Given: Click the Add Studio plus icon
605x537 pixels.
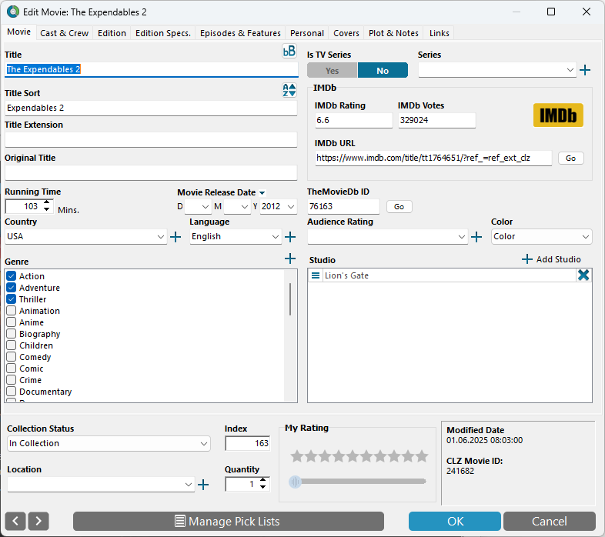Looking at the screenshot, I should [x=527, y=259].
